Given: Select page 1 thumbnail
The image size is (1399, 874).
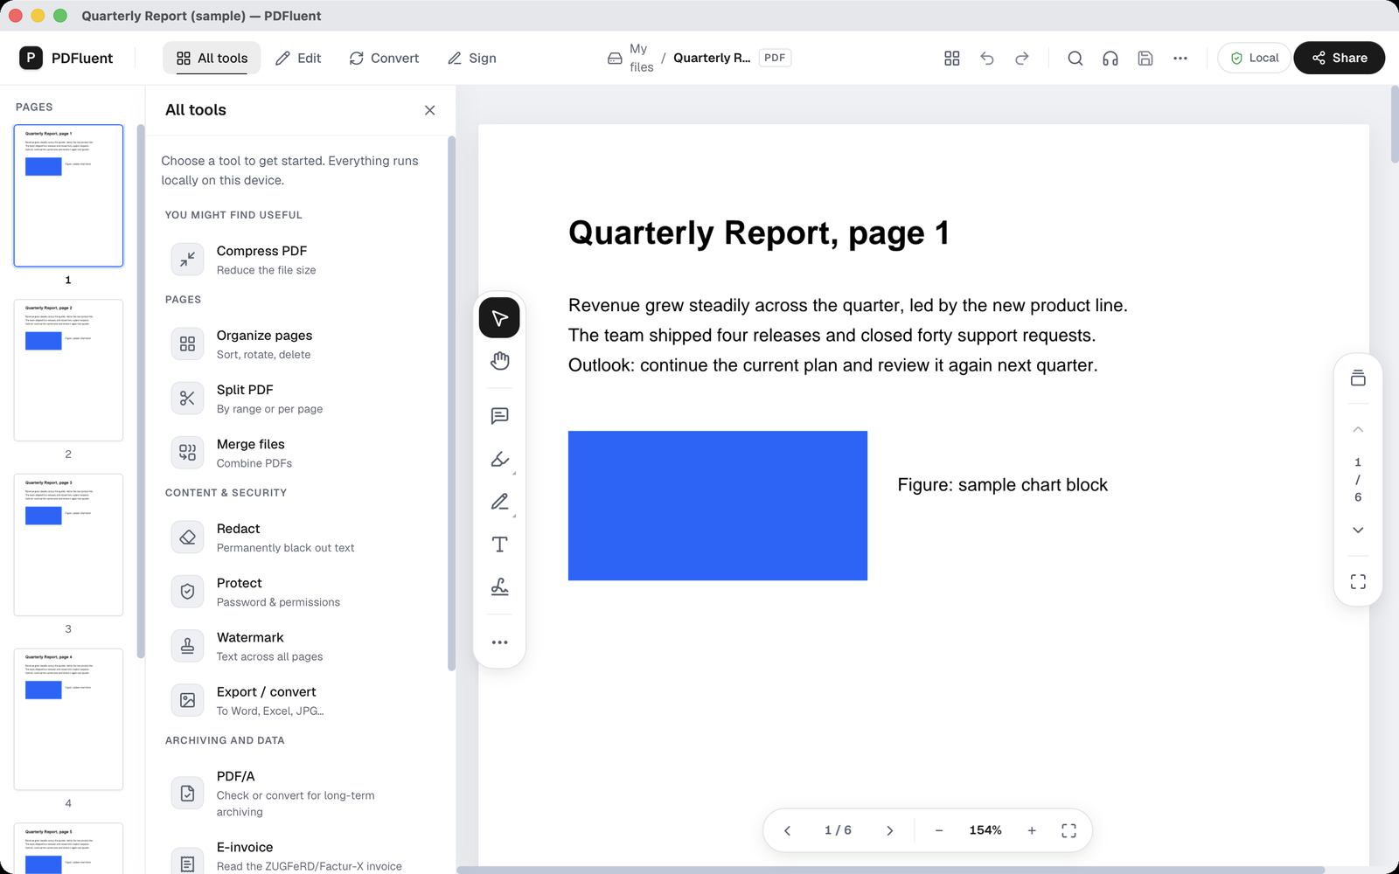Looking at the screenshot, I should 68,196.
